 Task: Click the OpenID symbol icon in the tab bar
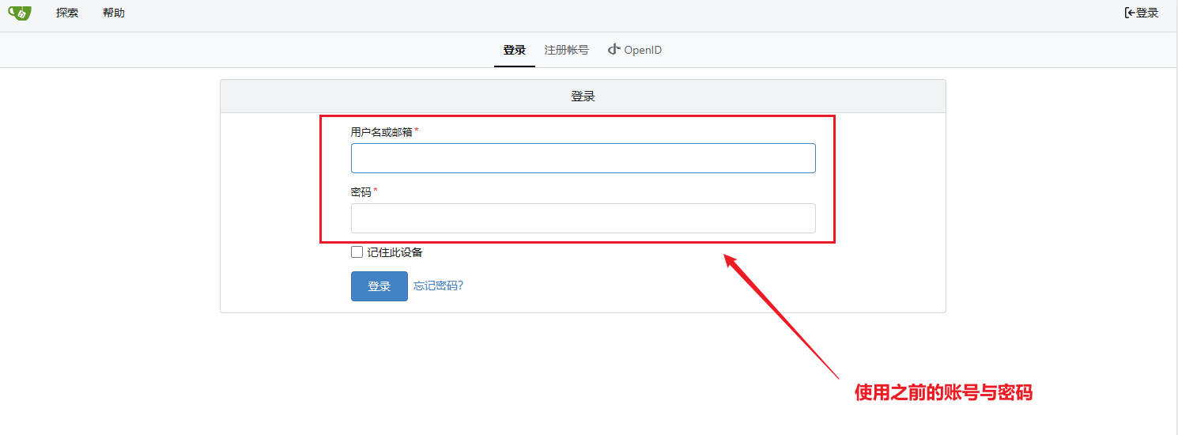[614, 50]
